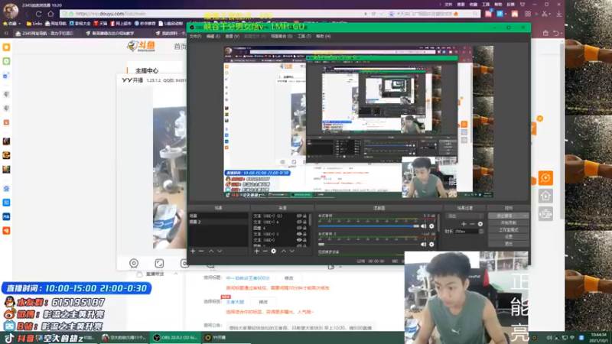Bookmark page with address bar star icon
Image resolution: width=612 pixels, height=344 pixels.
pyautogui.click(x=373, y=14)
